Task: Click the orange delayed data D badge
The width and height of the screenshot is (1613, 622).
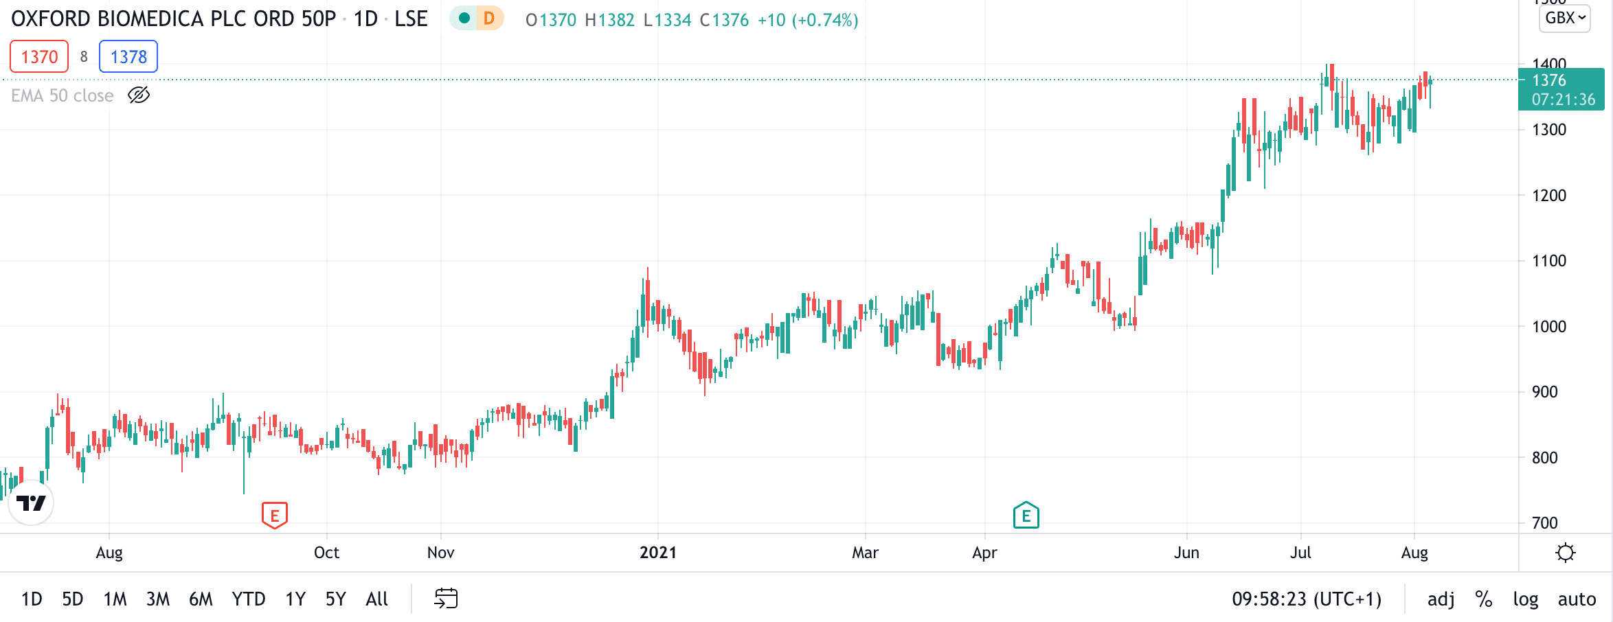Action: [x=489, y=19]
